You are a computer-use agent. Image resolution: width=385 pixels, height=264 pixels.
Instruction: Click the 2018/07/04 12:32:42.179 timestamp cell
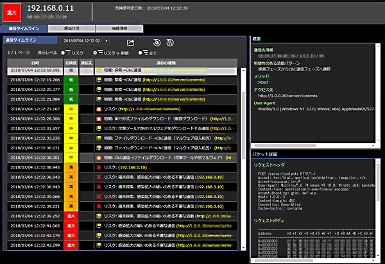pos(35,235)
